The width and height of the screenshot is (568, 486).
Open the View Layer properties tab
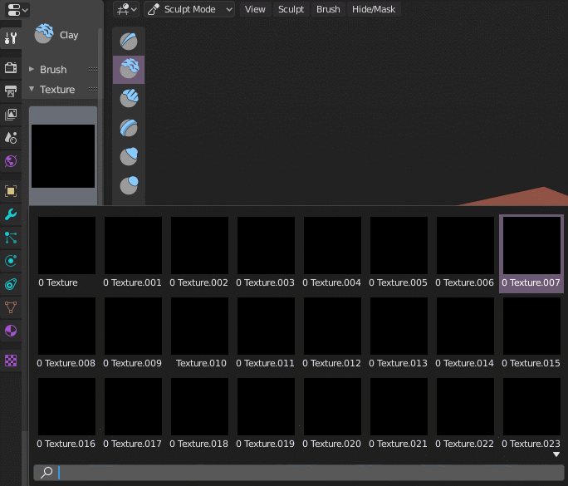pos(11,115)
